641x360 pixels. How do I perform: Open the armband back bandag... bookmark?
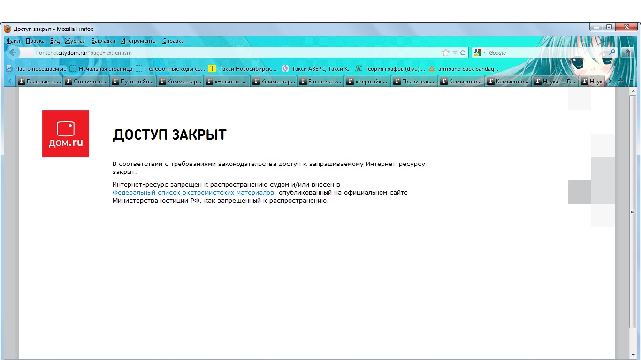click(464, 68)
